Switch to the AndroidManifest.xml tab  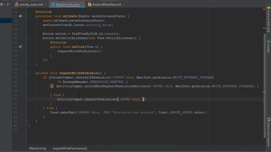[107, 5]
